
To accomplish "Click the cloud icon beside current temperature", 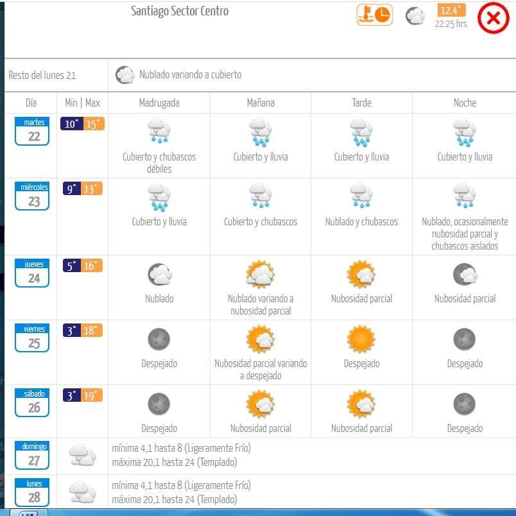I will coord(415,16).
